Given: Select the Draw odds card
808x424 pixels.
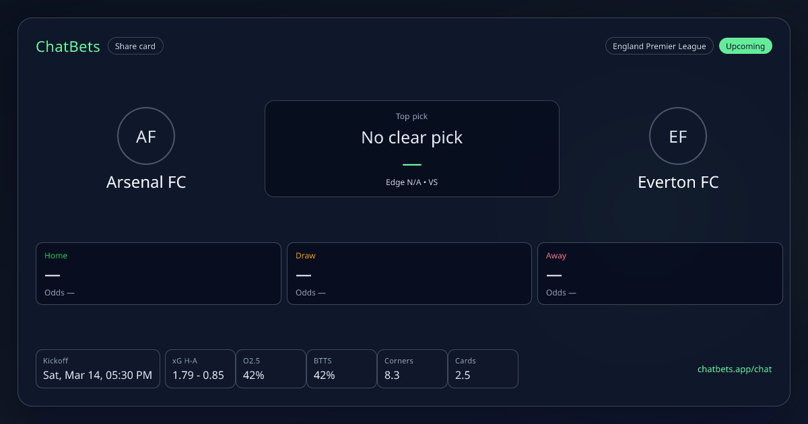Looking at the screenshot, I should pos(409,273).
